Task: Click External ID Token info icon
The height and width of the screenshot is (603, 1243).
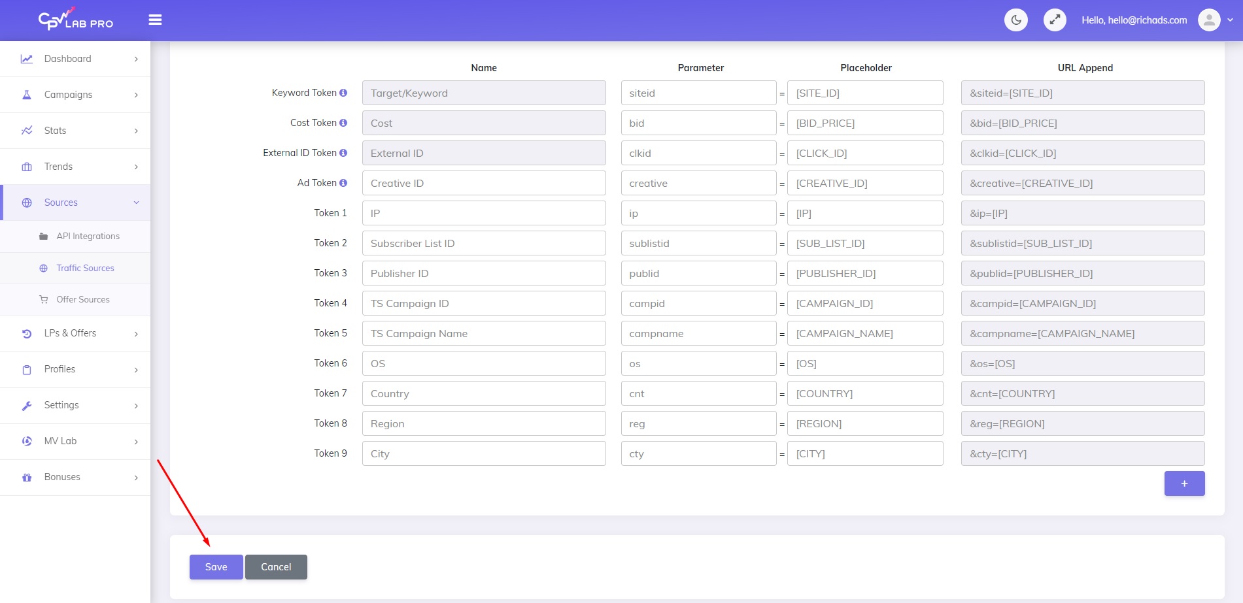Action: point(343,153)
